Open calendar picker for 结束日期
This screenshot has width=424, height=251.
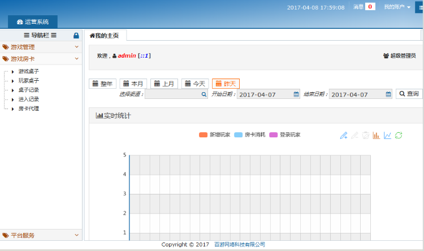pyautogui.click(x=388, y=94)
